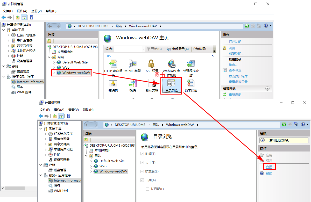
Task: Collapse 服务和应用程序 in bottom window tree
Action: 40,175
